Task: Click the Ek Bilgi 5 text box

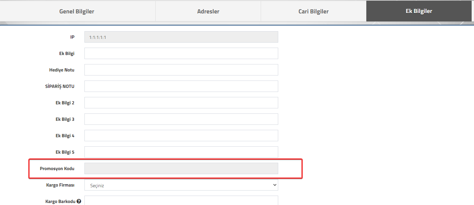Action: [x=181, y=152]
